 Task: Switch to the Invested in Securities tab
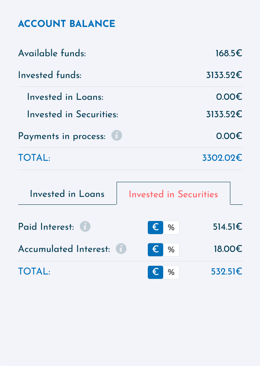tap(173, 194)
